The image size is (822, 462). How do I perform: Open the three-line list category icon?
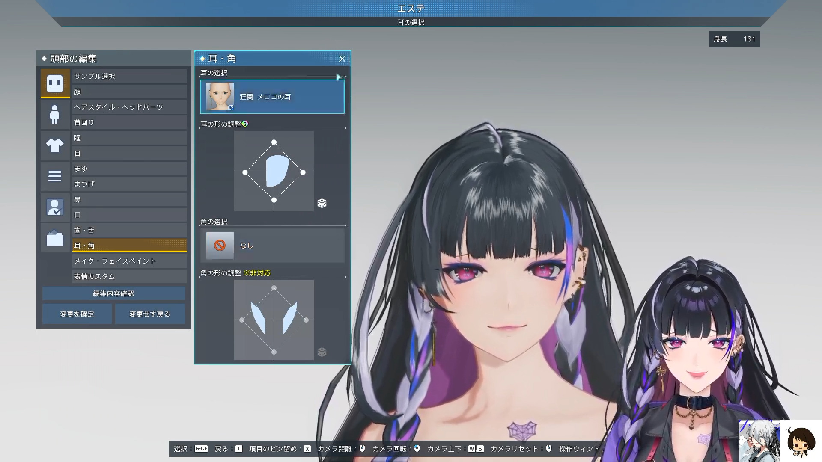coord(55,176)
